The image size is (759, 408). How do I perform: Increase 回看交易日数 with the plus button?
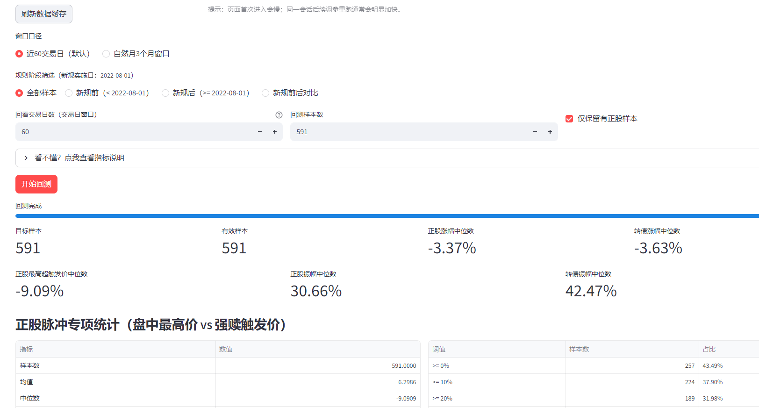pos(275,132)
